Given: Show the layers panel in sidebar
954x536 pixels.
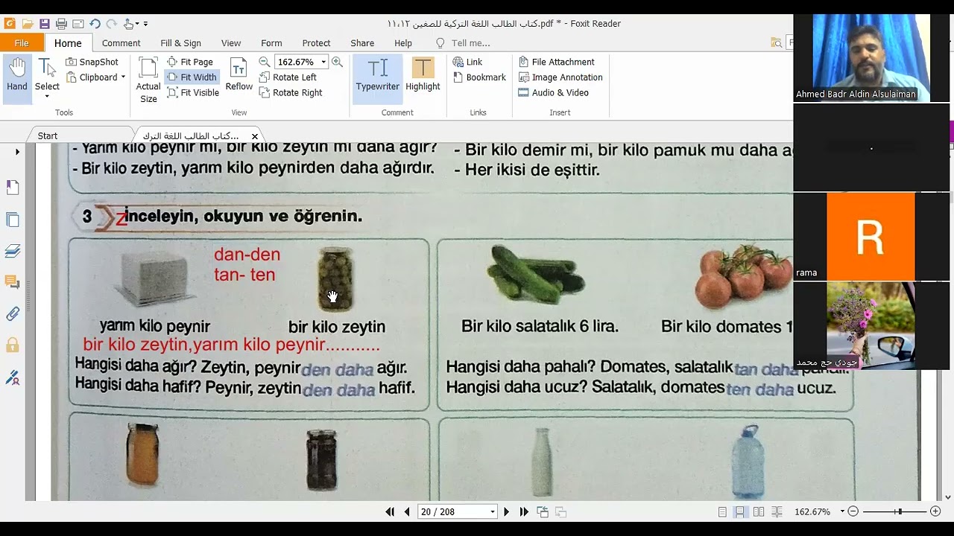Looking at the screenshot, I should point(13,251).
